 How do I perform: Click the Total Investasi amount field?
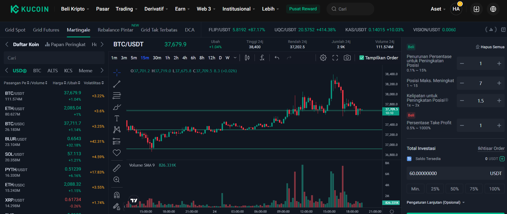click(456, 173)
